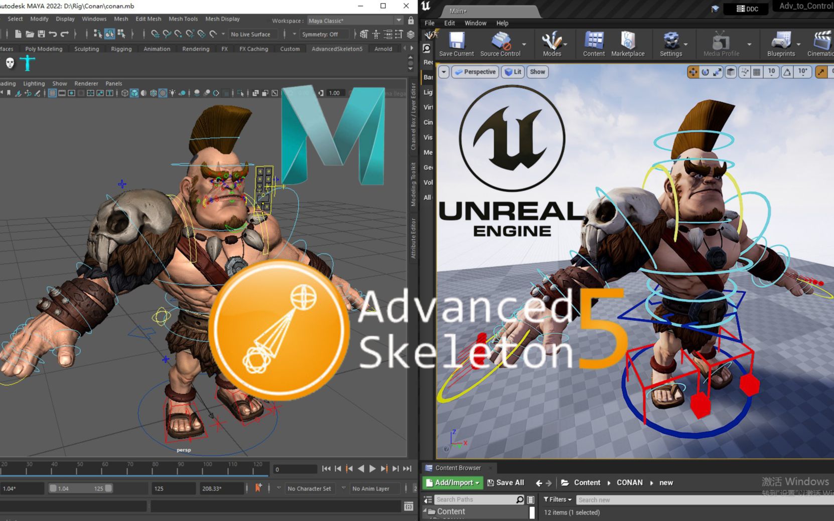Image resolution: width=834 pixels, height=521 pixels.
Task: Toggle the grid display icon in Maya's viewport
Action: click(52, 93)
